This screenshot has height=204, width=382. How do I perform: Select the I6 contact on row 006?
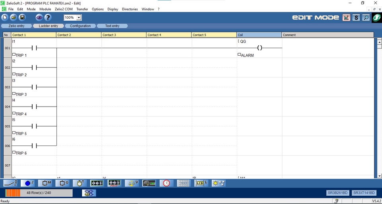34,146
